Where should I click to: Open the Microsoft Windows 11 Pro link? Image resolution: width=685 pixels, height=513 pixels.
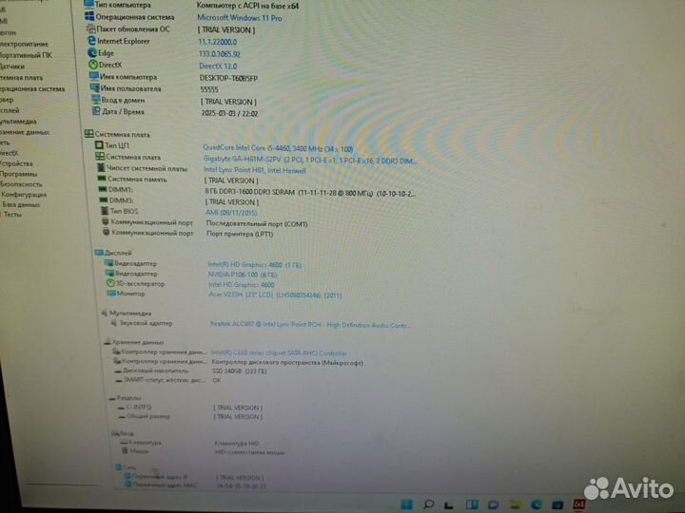pyautogui.click(x=240, y=18)
